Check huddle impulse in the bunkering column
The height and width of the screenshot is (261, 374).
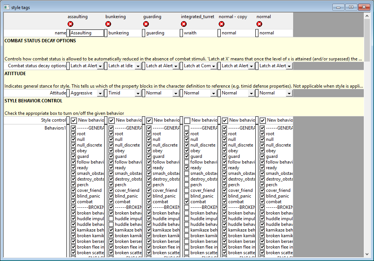[x=111, y=219]
